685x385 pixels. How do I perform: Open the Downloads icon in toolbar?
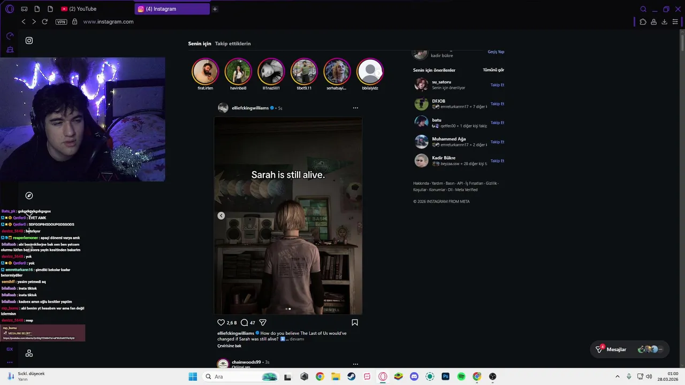click(x=664, y=22)
